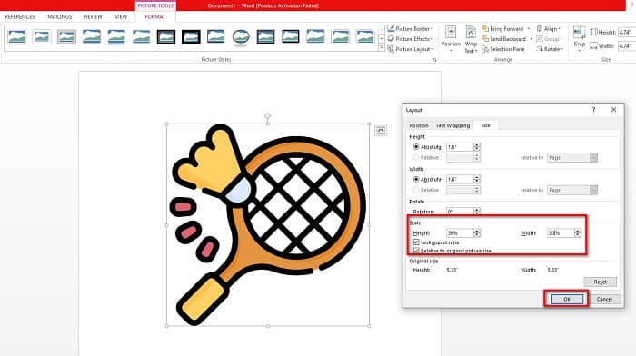Select the badminton racket picture
Image resolution: width=636 pixels, height=356 pixels.
268,224
